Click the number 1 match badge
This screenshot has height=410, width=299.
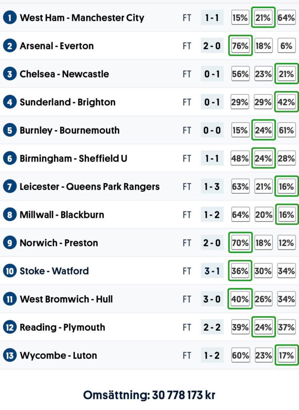coord(10,18)
